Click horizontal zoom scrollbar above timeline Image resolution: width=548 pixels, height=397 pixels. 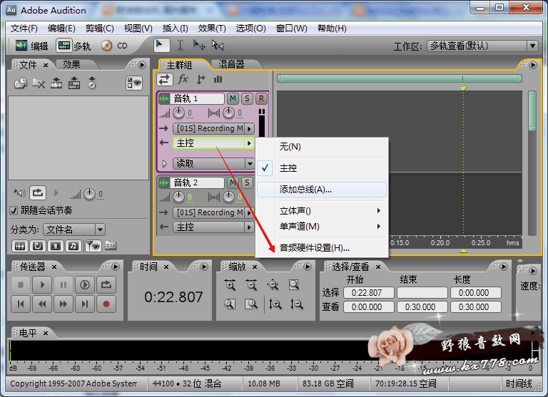(x=399, y=78)
